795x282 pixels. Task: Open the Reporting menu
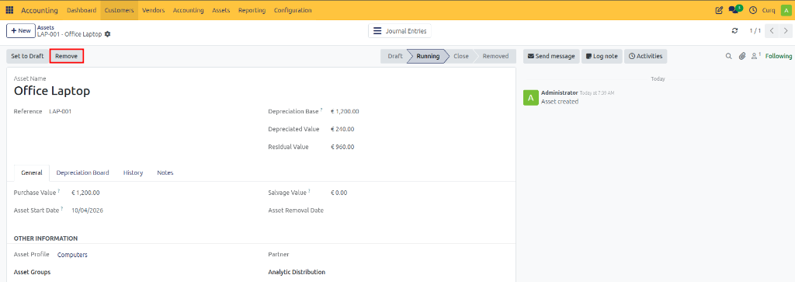[252, 10]
